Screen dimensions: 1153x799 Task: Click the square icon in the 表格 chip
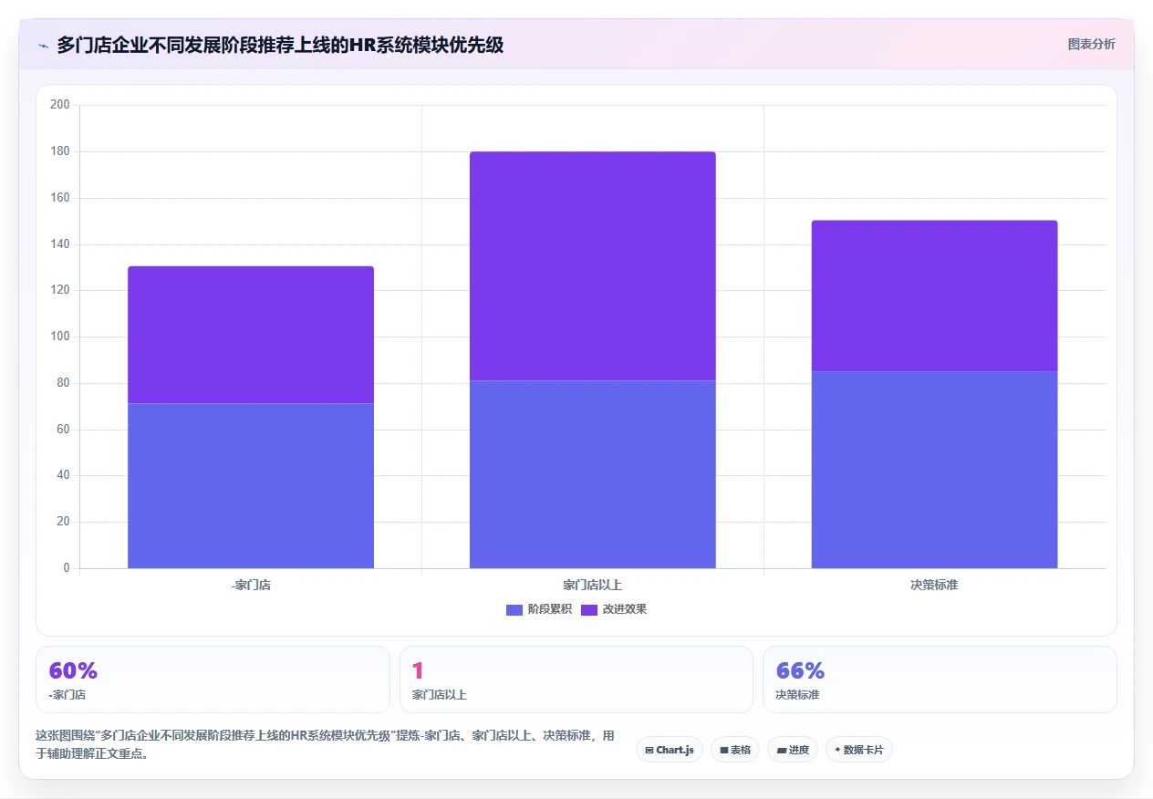coord(724,751)
